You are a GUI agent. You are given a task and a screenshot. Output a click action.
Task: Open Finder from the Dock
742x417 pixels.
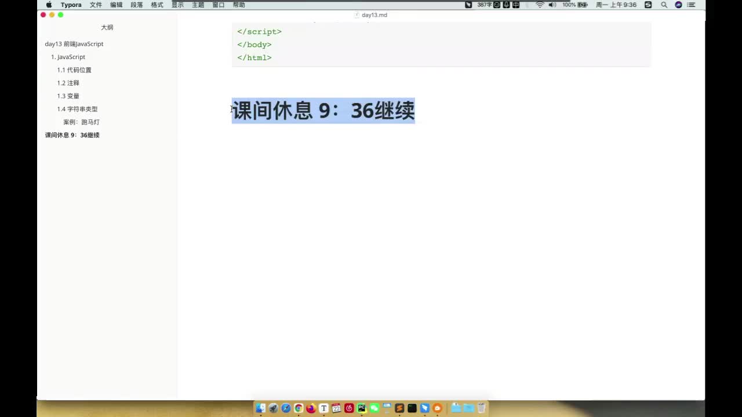coord(261,408)
